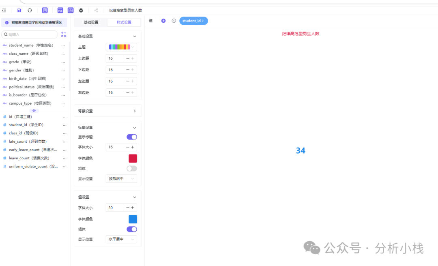Decrease value 字体大小 with minus button

tap(128, 208)
